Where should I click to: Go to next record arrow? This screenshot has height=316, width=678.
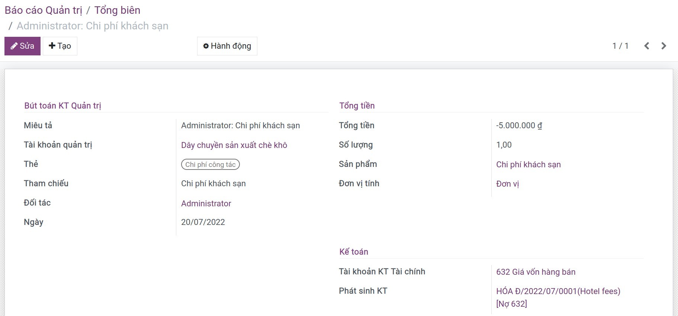(664, 46)
